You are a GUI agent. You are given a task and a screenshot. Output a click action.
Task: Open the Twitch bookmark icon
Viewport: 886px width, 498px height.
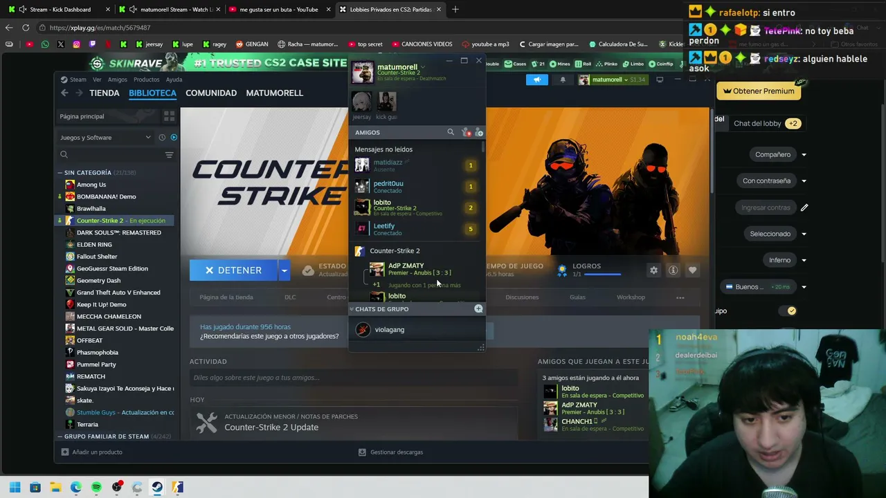92,44
